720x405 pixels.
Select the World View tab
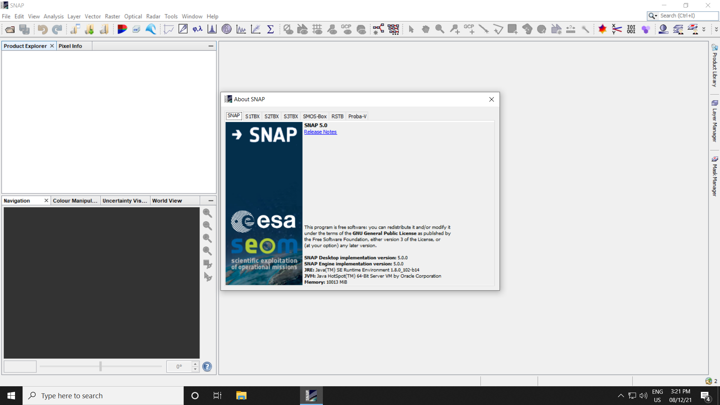[x=167, y=201]
